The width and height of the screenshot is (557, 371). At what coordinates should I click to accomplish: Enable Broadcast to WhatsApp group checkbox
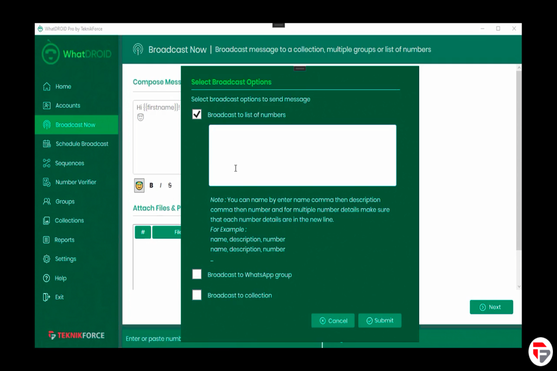[197, 275]
